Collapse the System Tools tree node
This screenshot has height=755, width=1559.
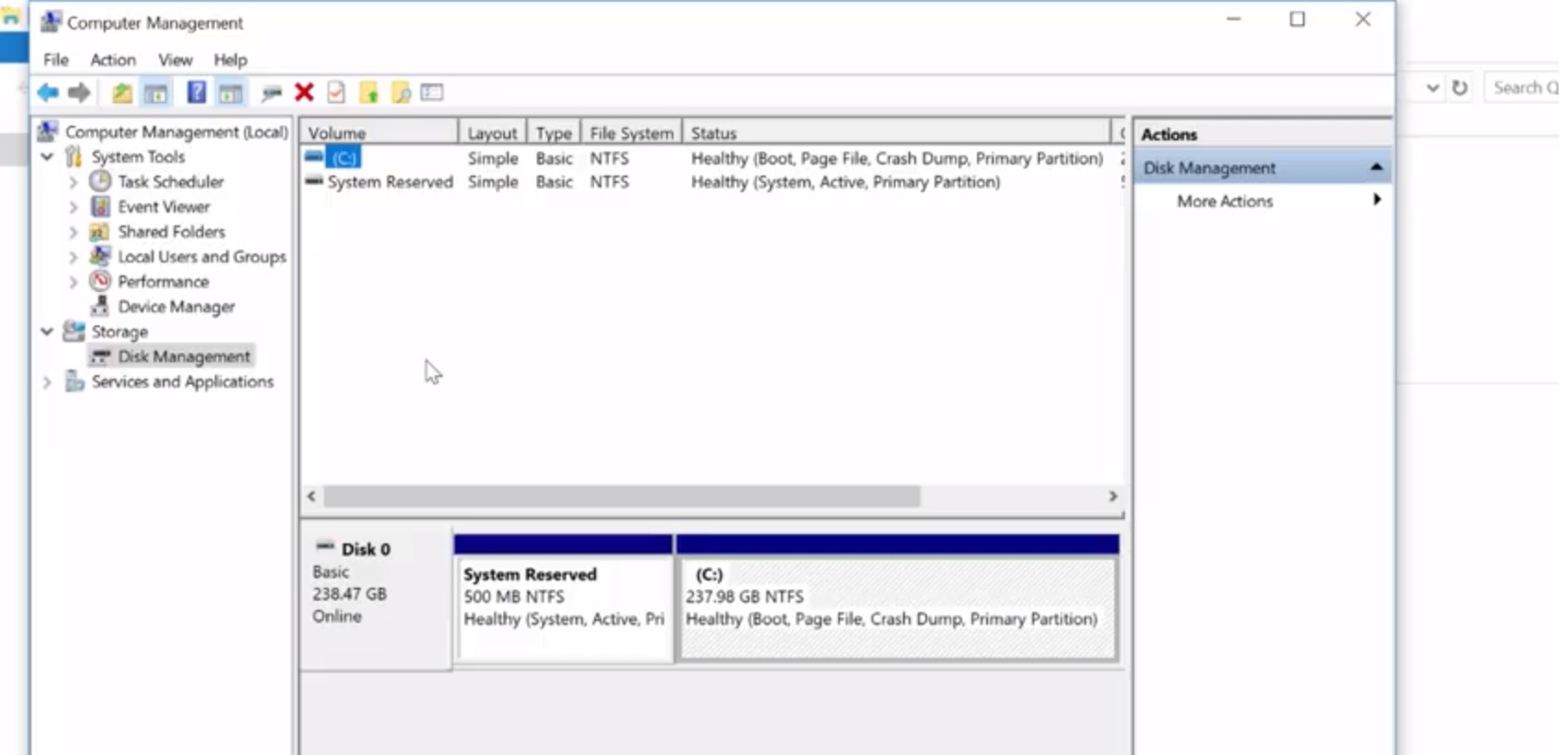point(47,157)
